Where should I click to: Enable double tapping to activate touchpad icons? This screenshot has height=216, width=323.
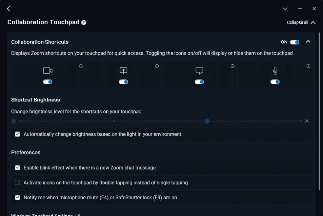[18, 183]
